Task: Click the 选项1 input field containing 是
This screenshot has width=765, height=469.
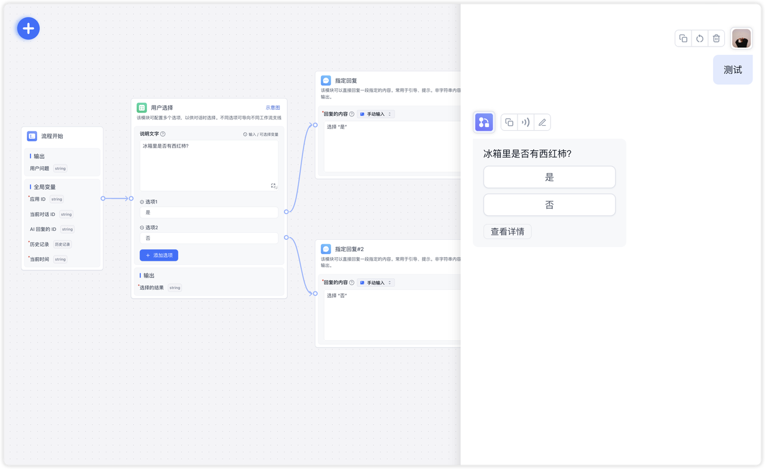Action: [x=209, y=212]
